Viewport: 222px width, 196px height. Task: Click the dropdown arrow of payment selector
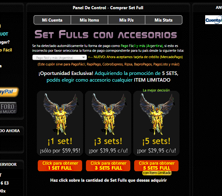click(84, 57)
